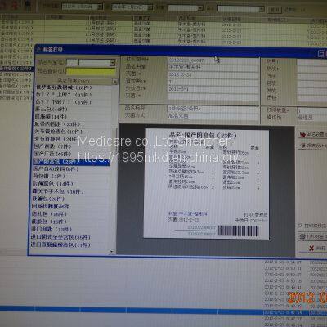Viewport: 327px width, 327px height.
Task: Select the 进口 item ending in (13件)
Action: tap(51, 229)
